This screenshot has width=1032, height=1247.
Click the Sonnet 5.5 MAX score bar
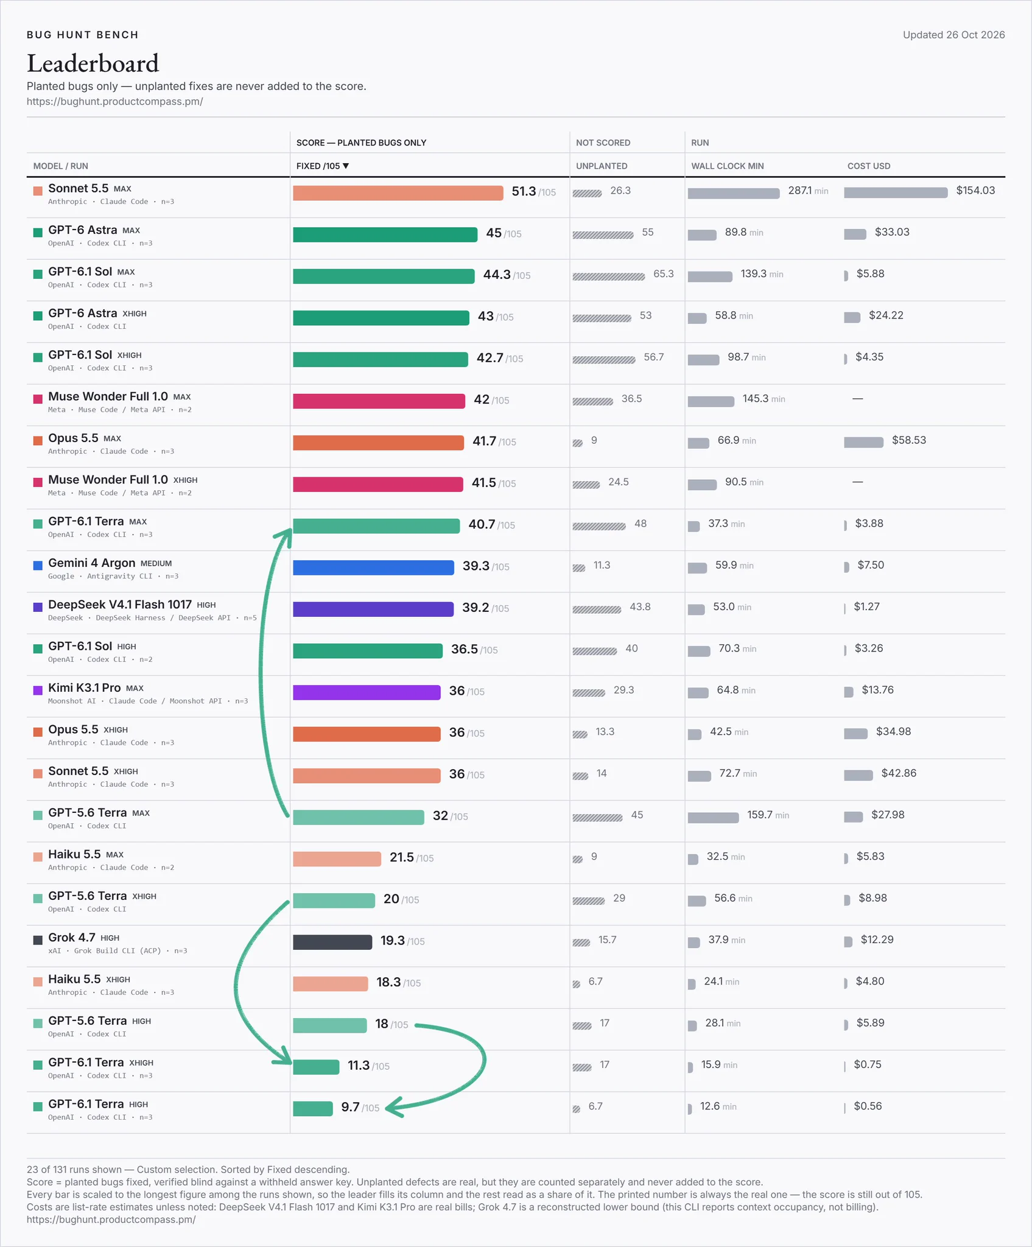point(398,192)
